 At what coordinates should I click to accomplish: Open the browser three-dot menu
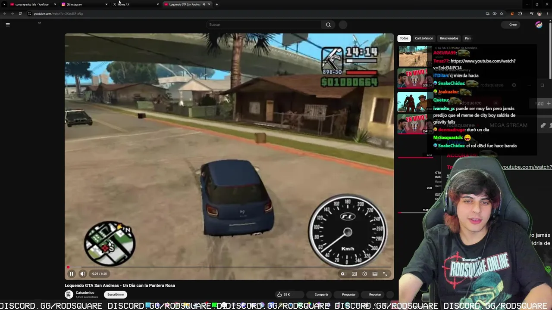(547, 13)
